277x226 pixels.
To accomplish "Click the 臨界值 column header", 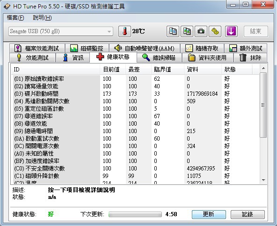I will click(168, 70).
